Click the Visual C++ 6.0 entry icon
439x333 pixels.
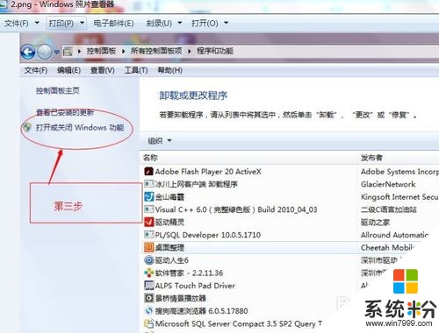click(148, 209)
